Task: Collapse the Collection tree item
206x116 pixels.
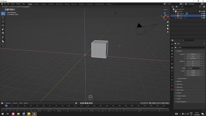Action: click(x=174, y=12)
